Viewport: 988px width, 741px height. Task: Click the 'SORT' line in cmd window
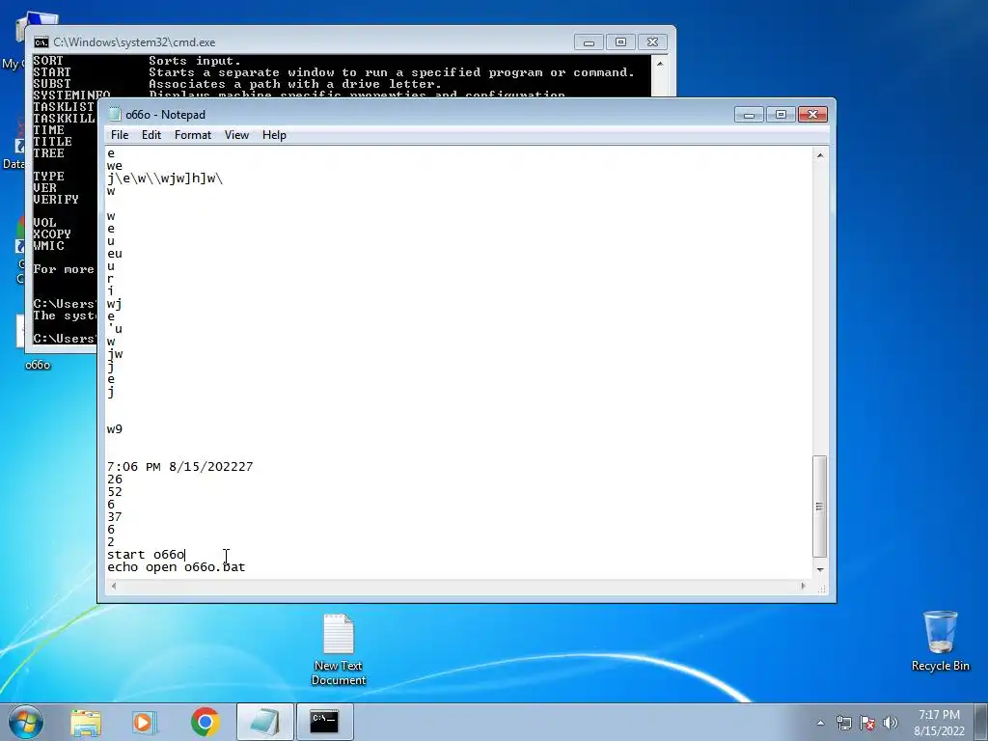point(137,61)
